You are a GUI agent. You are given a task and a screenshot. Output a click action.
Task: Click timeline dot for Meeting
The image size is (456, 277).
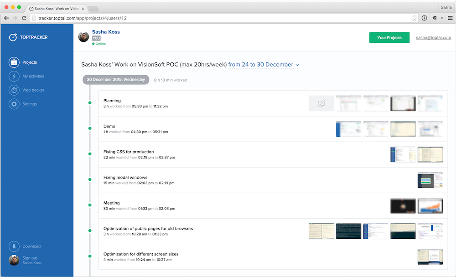[x=90, y=205]
